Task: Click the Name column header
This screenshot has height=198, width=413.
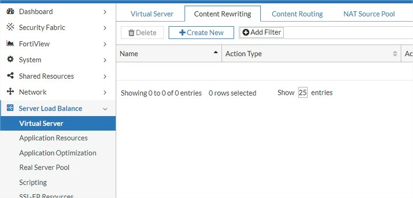Action: [169, 53]
